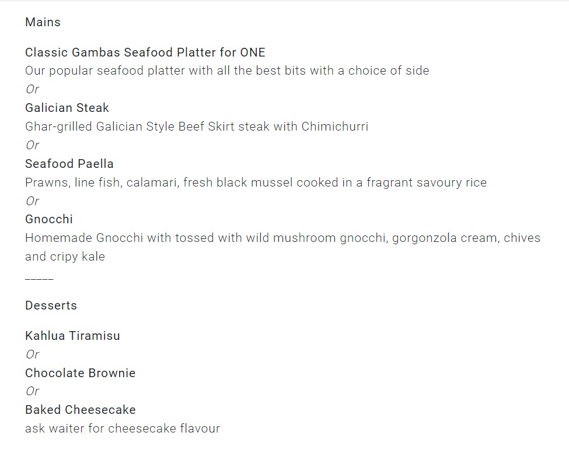The height and width of the screenshot is (450, 569).
Task: Click the dashed divider above Desserts
Action: (39, 279)
